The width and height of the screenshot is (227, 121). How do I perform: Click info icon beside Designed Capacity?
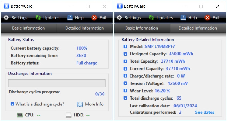(125, 54)
